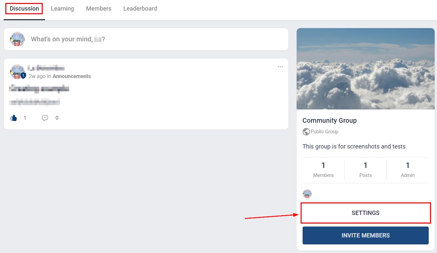
Task: Click your avatar beside the post composer
Action: tap(18, 39)
